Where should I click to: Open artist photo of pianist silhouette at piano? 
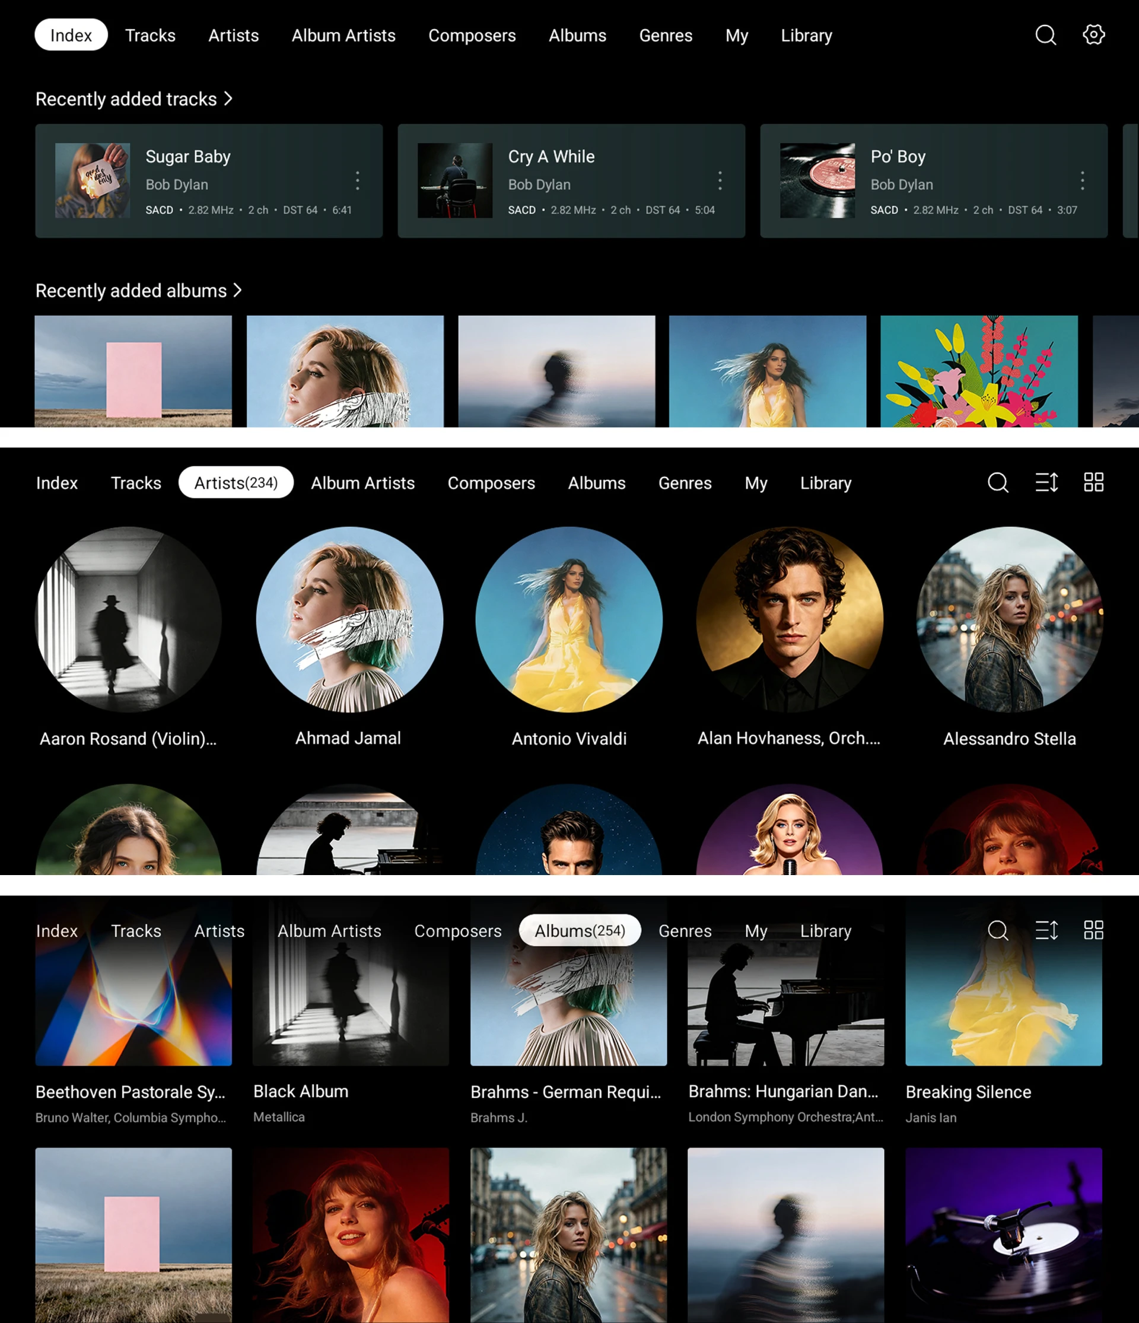(349, 829)
